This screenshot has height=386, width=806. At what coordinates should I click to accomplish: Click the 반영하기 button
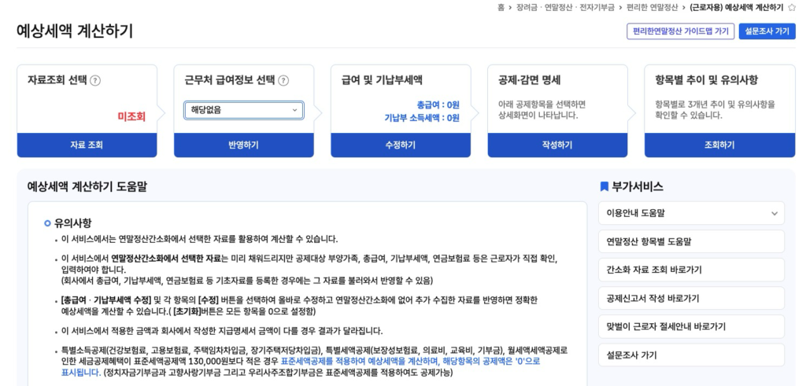point(244,145)
